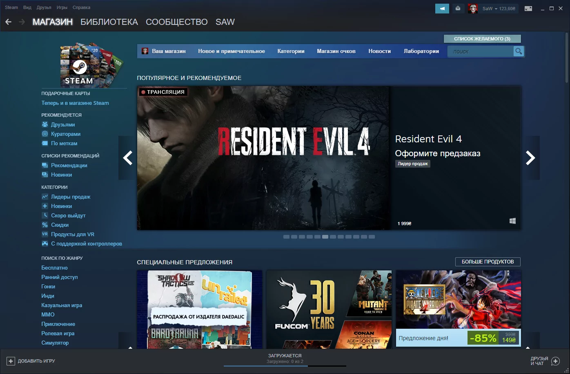Open the Вид menu
This screenshot has height=374, width=570.
27,7
